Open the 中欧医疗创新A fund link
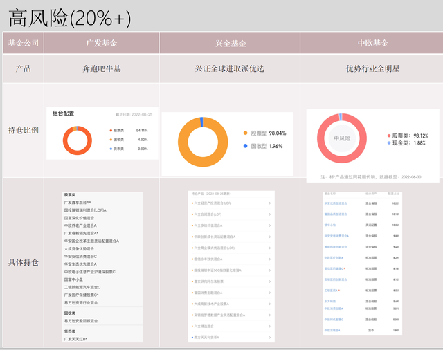 pyautogui.click(x=334, y=258)
